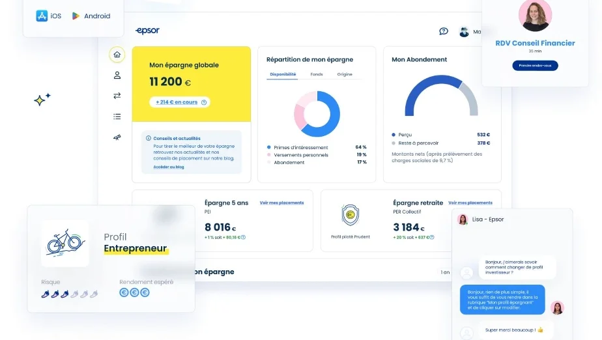
Task: Click the Android Google Play badge
Action: click(x=91, y=16)
